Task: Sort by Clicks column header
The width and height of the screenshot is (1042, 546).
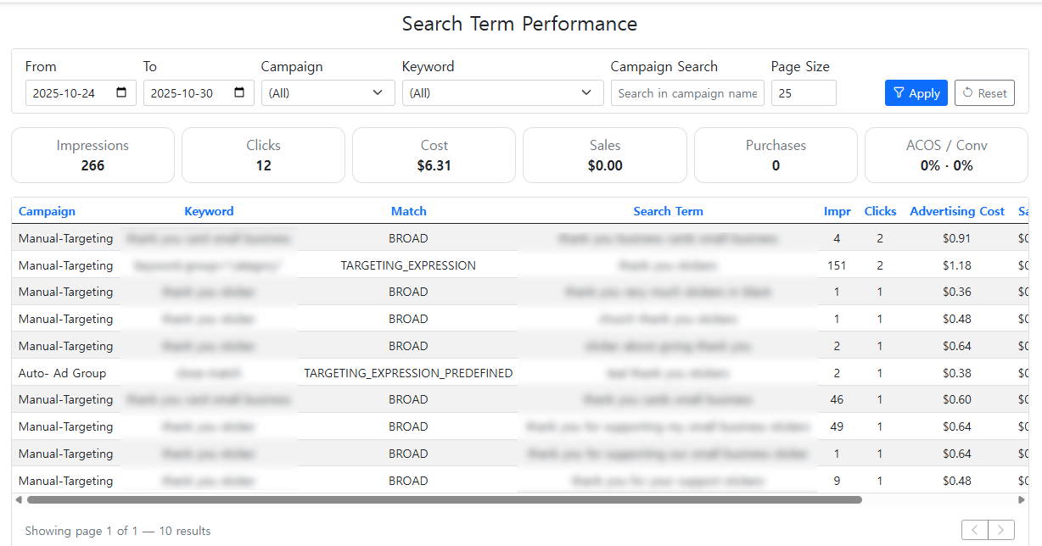Action: [x=880, y=211]
